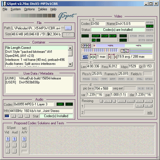Click the Size field showing 48.6 MB

36,34
